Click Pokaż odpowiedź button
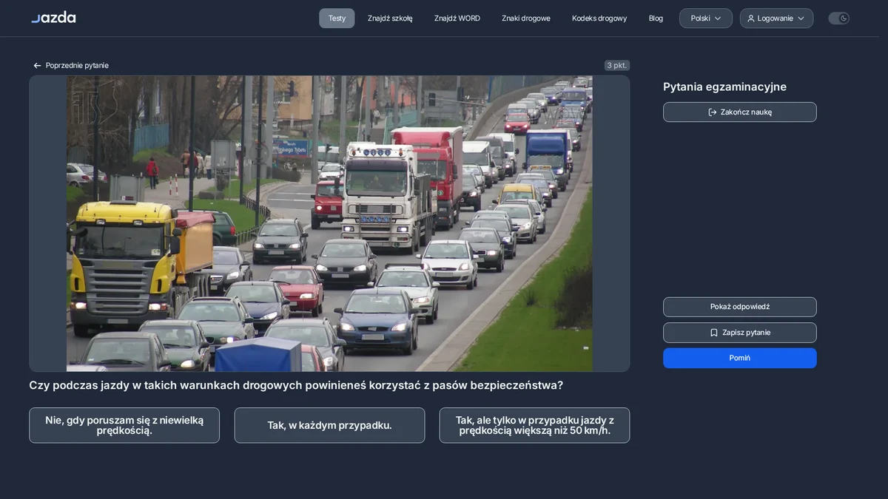The width and height of the screenshot is (888, 499). click(x=740, y=307)
